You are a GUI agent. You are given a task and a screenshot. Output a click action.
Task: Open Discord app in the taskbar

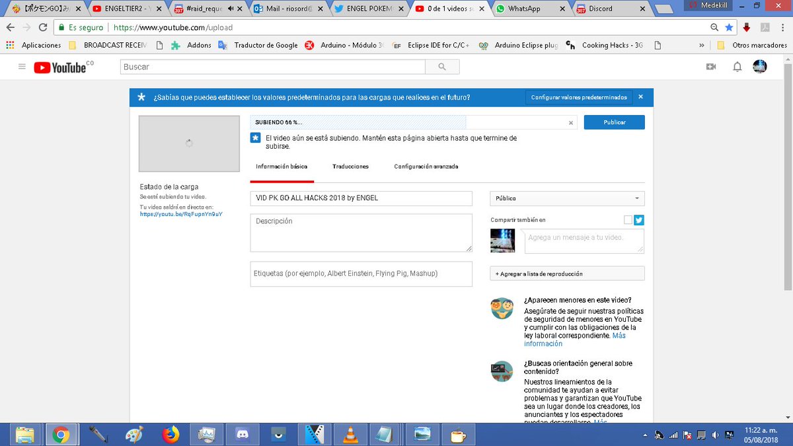click(243, 434)
